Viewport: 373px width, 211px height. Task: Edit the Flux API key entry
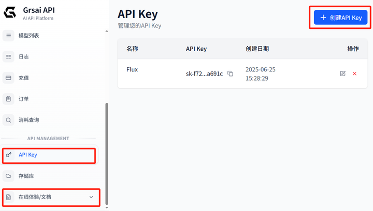click(342, 73)
